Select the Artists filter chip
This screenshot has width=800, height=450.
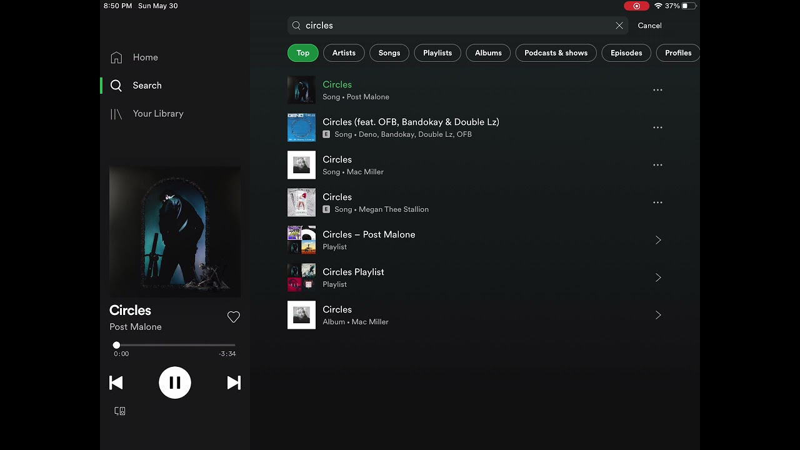[x=344, y=53]
